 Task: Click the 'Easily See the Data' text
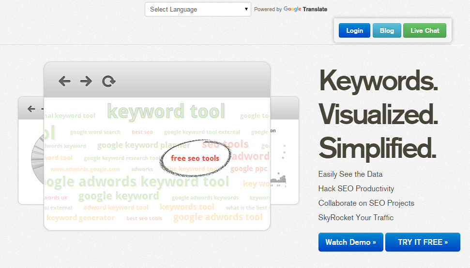350,174
